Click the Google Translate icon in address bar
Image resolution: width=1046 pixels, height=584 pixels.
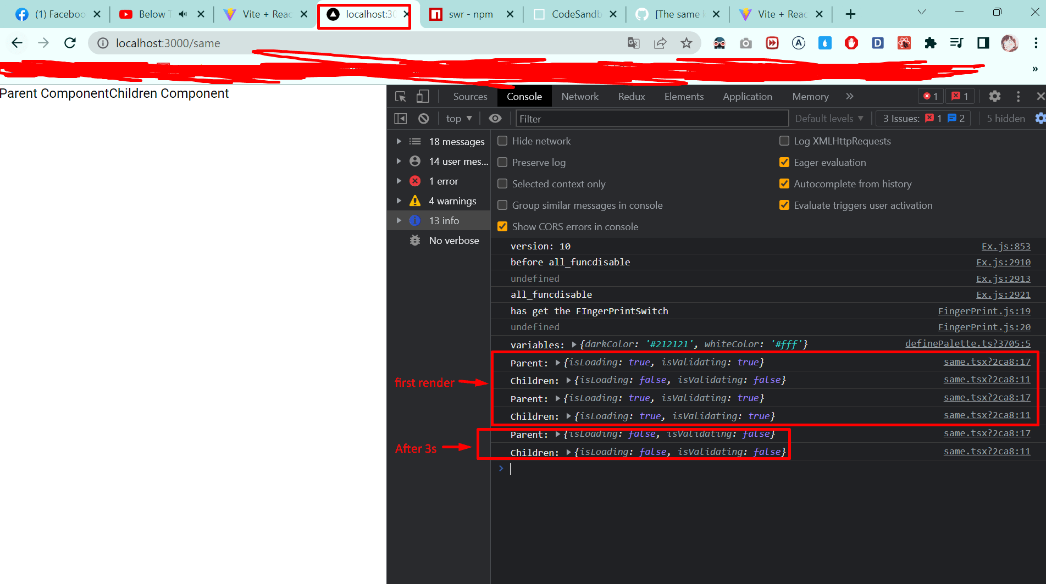633,43
